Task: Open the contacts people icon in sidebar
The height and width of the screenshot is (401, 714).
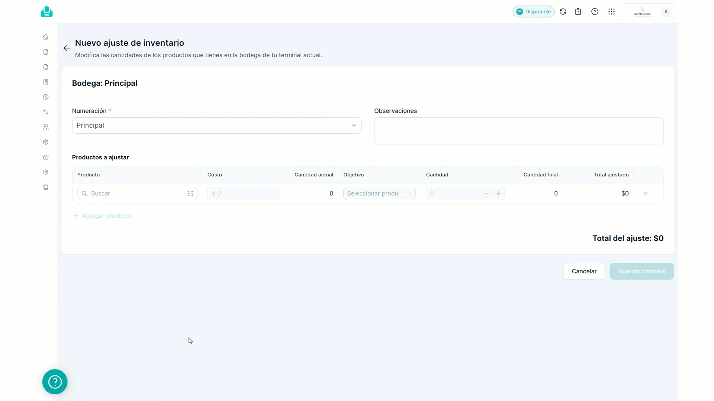Action: [x=46, y=127]
